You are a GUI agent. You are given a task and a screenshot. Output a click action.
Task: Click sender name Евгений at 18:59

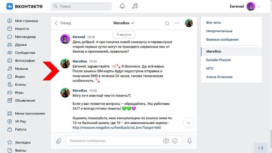[x=79, y=37]
